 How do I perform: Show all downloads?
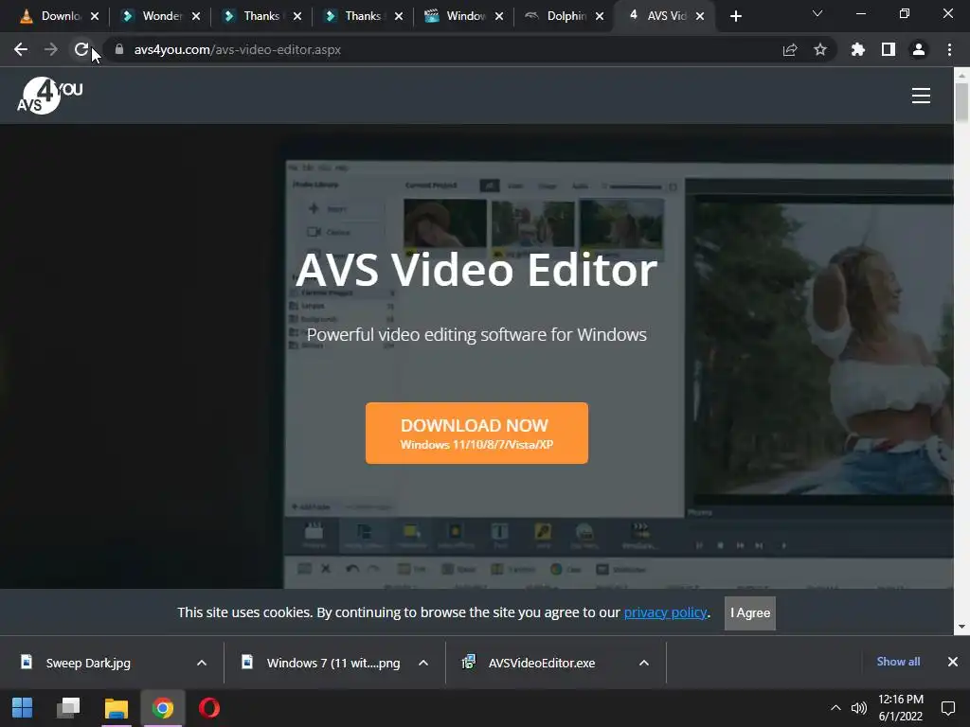click(898, 662)
